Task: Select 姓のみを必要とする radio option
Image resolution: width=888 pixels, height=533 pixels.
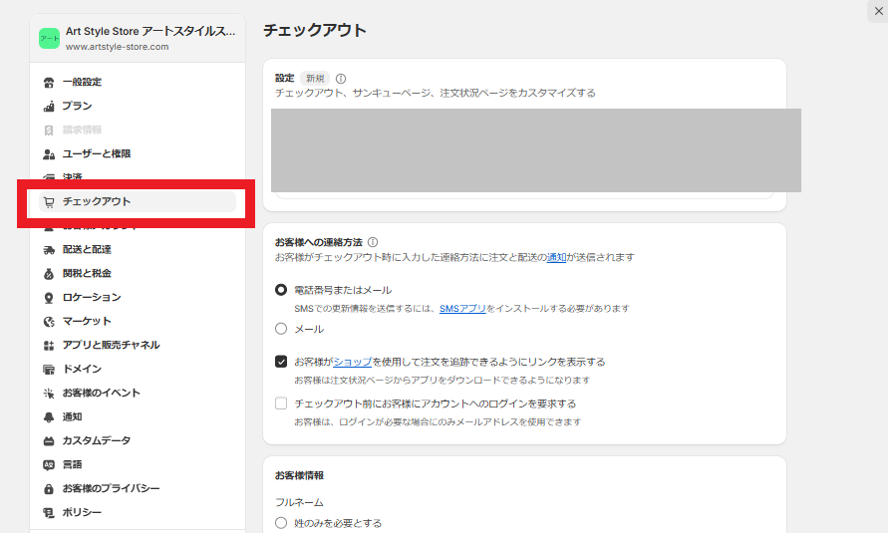Action: 281,523
